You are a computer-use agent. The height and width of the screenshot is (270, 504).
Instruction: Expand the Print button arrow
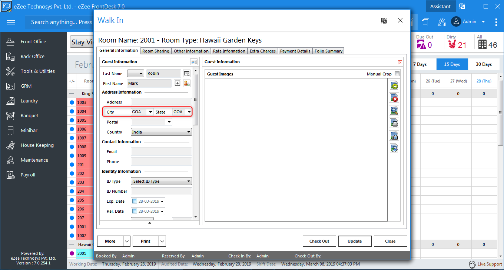click(162, 241)
